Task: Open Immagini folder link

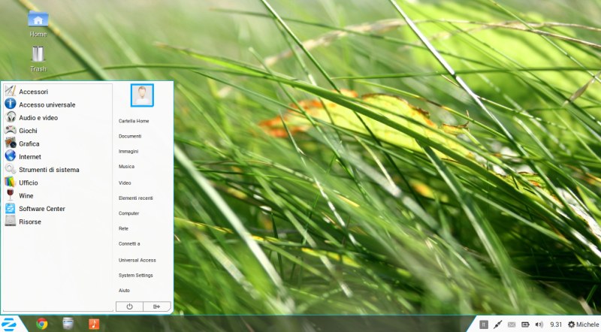Action: 128,152
